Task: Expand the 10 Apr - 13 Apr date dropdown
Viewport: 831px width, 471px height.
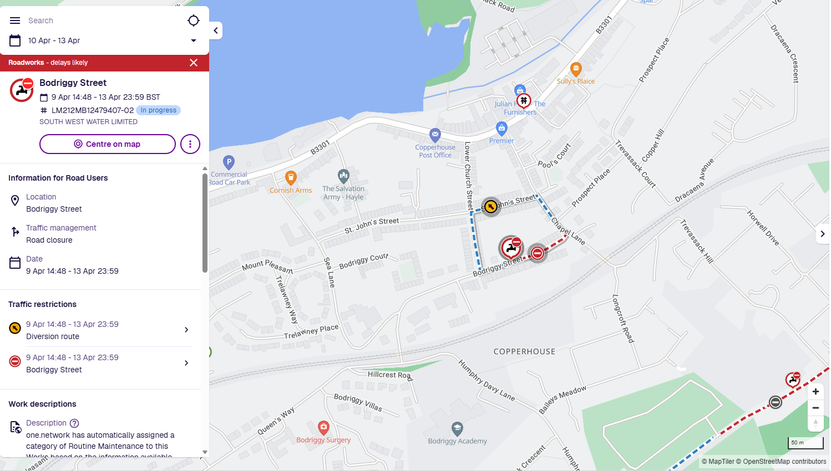Action: point(194,40)
